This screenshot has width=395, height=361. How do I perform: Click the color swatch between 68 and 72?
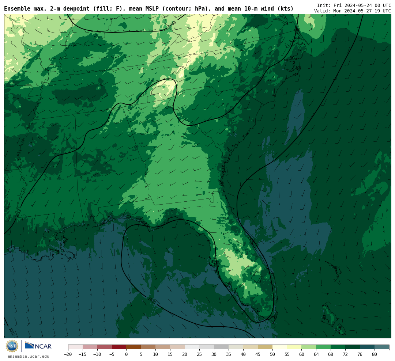click(338, 347)
